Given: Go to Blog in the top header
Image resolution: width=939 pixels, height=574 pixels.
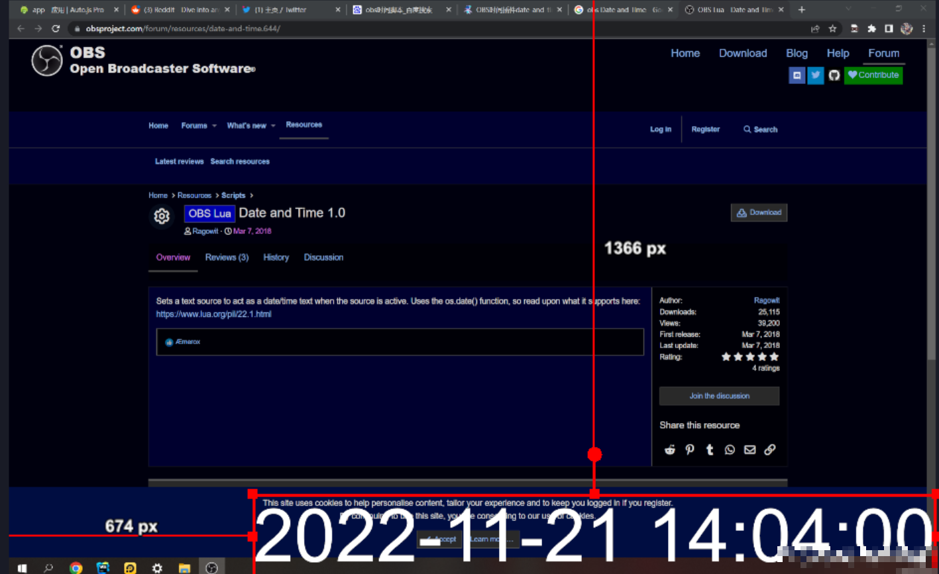Looking at the screenshot, I should (x=797, y=53).
